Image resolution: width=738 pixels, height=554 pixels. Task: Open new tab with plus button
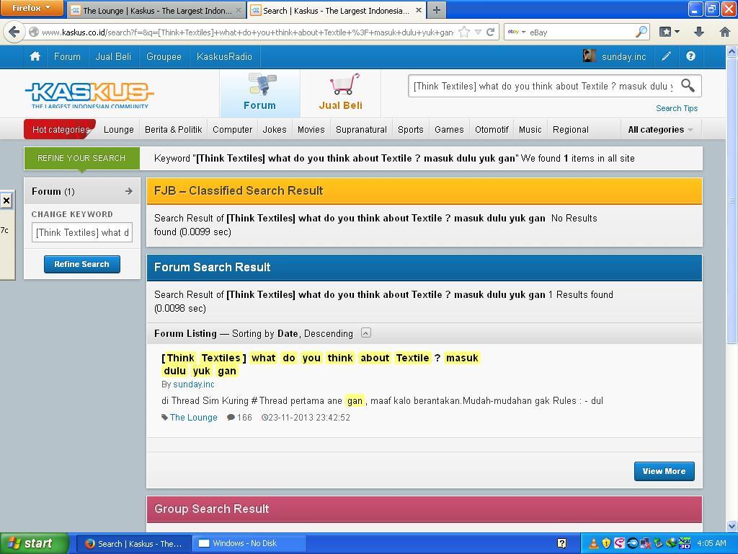pos(437,10)
